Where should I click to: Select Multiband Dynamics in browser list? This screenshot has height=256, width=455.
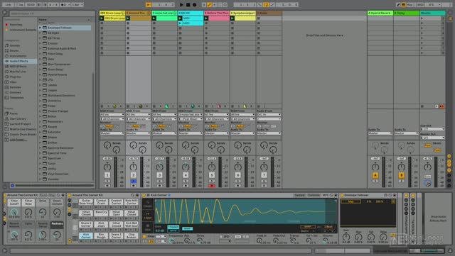click(x=61, y=96)
